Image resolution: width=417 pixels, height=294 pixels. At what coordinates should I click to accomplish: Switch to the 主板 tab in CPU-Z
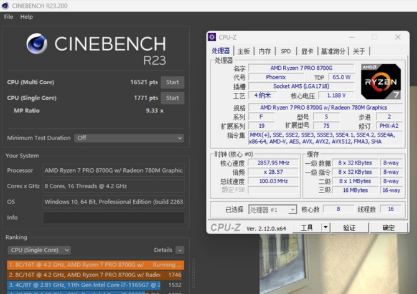(243, 51)
